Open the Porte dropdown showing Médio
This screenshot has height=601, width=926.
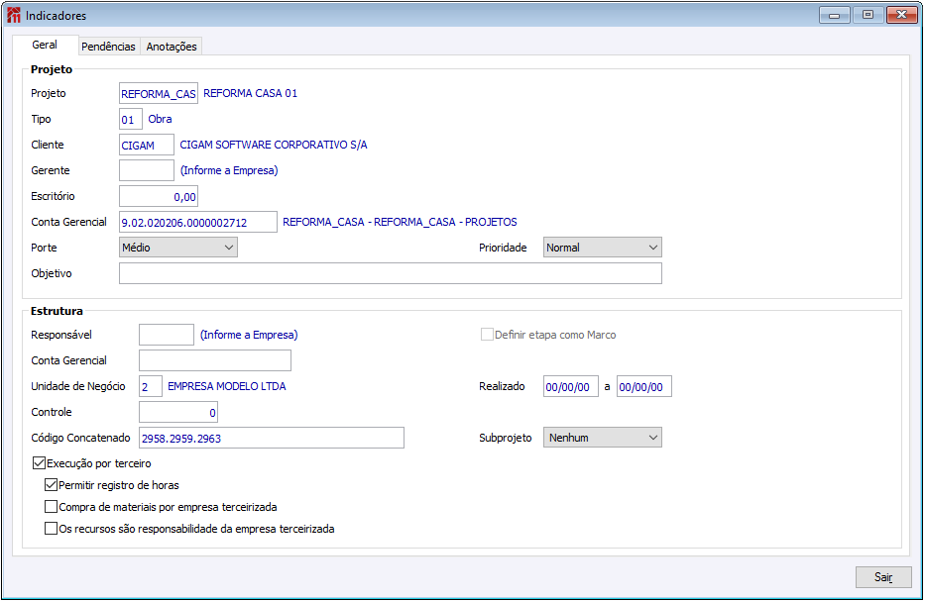click(178, 248)
